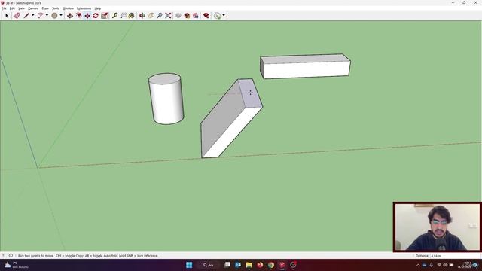Choose the Paint Bucket tool

click(131, 15)
